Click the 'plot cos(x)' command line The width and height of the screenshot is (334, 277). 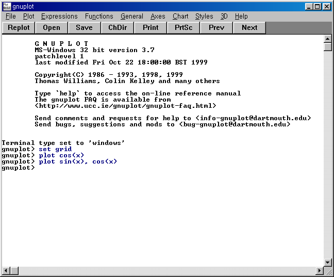[x=61, y=155]
